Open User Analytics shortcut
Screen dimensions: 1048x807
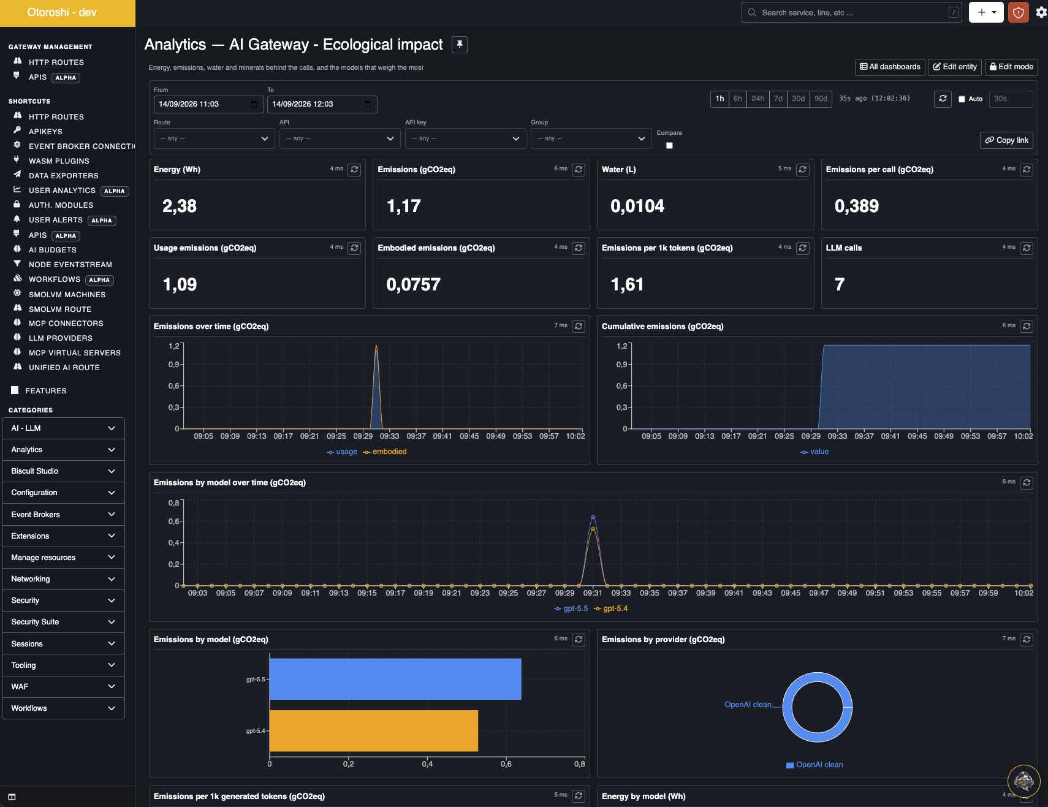(62, 191)
